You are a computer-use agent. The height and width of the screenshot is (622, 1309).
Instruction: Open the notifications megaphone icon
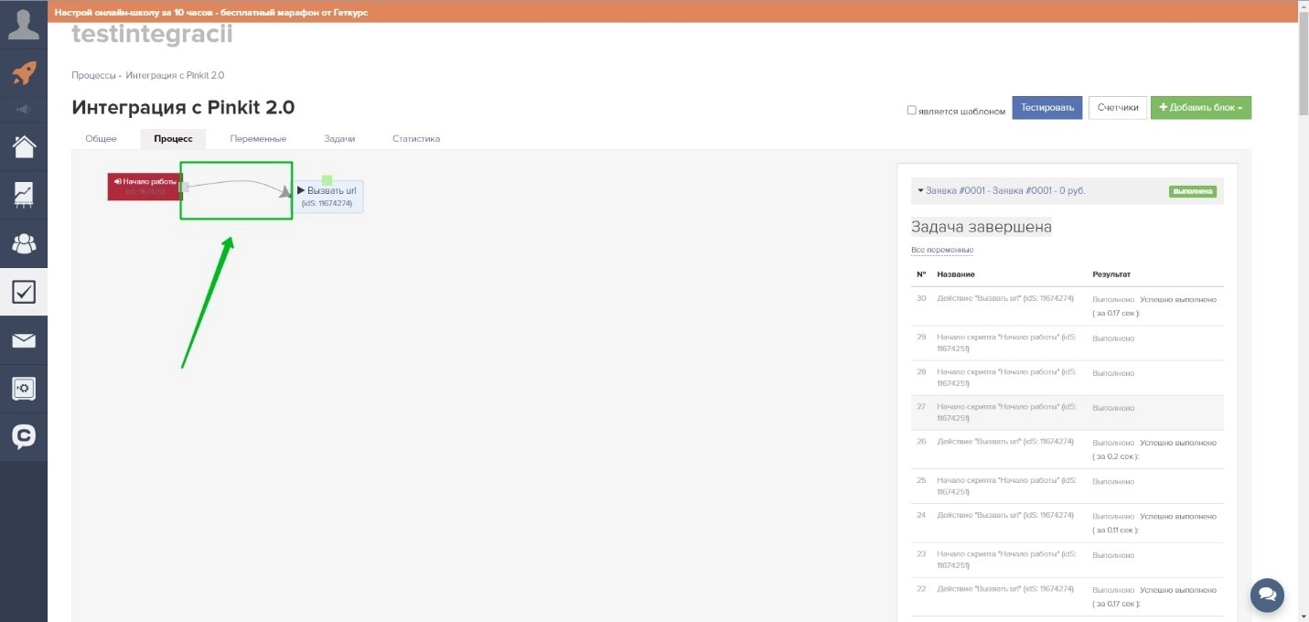click(24, 110)
